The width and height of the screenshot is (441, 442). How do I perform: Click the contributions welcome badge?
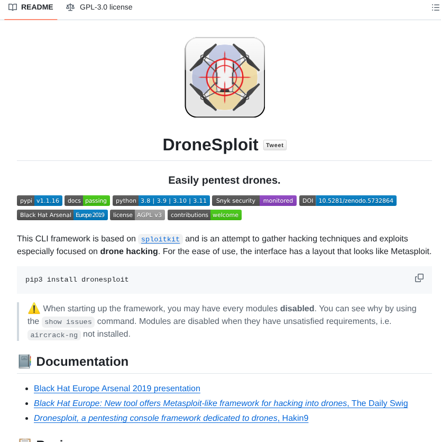[204, 214]
